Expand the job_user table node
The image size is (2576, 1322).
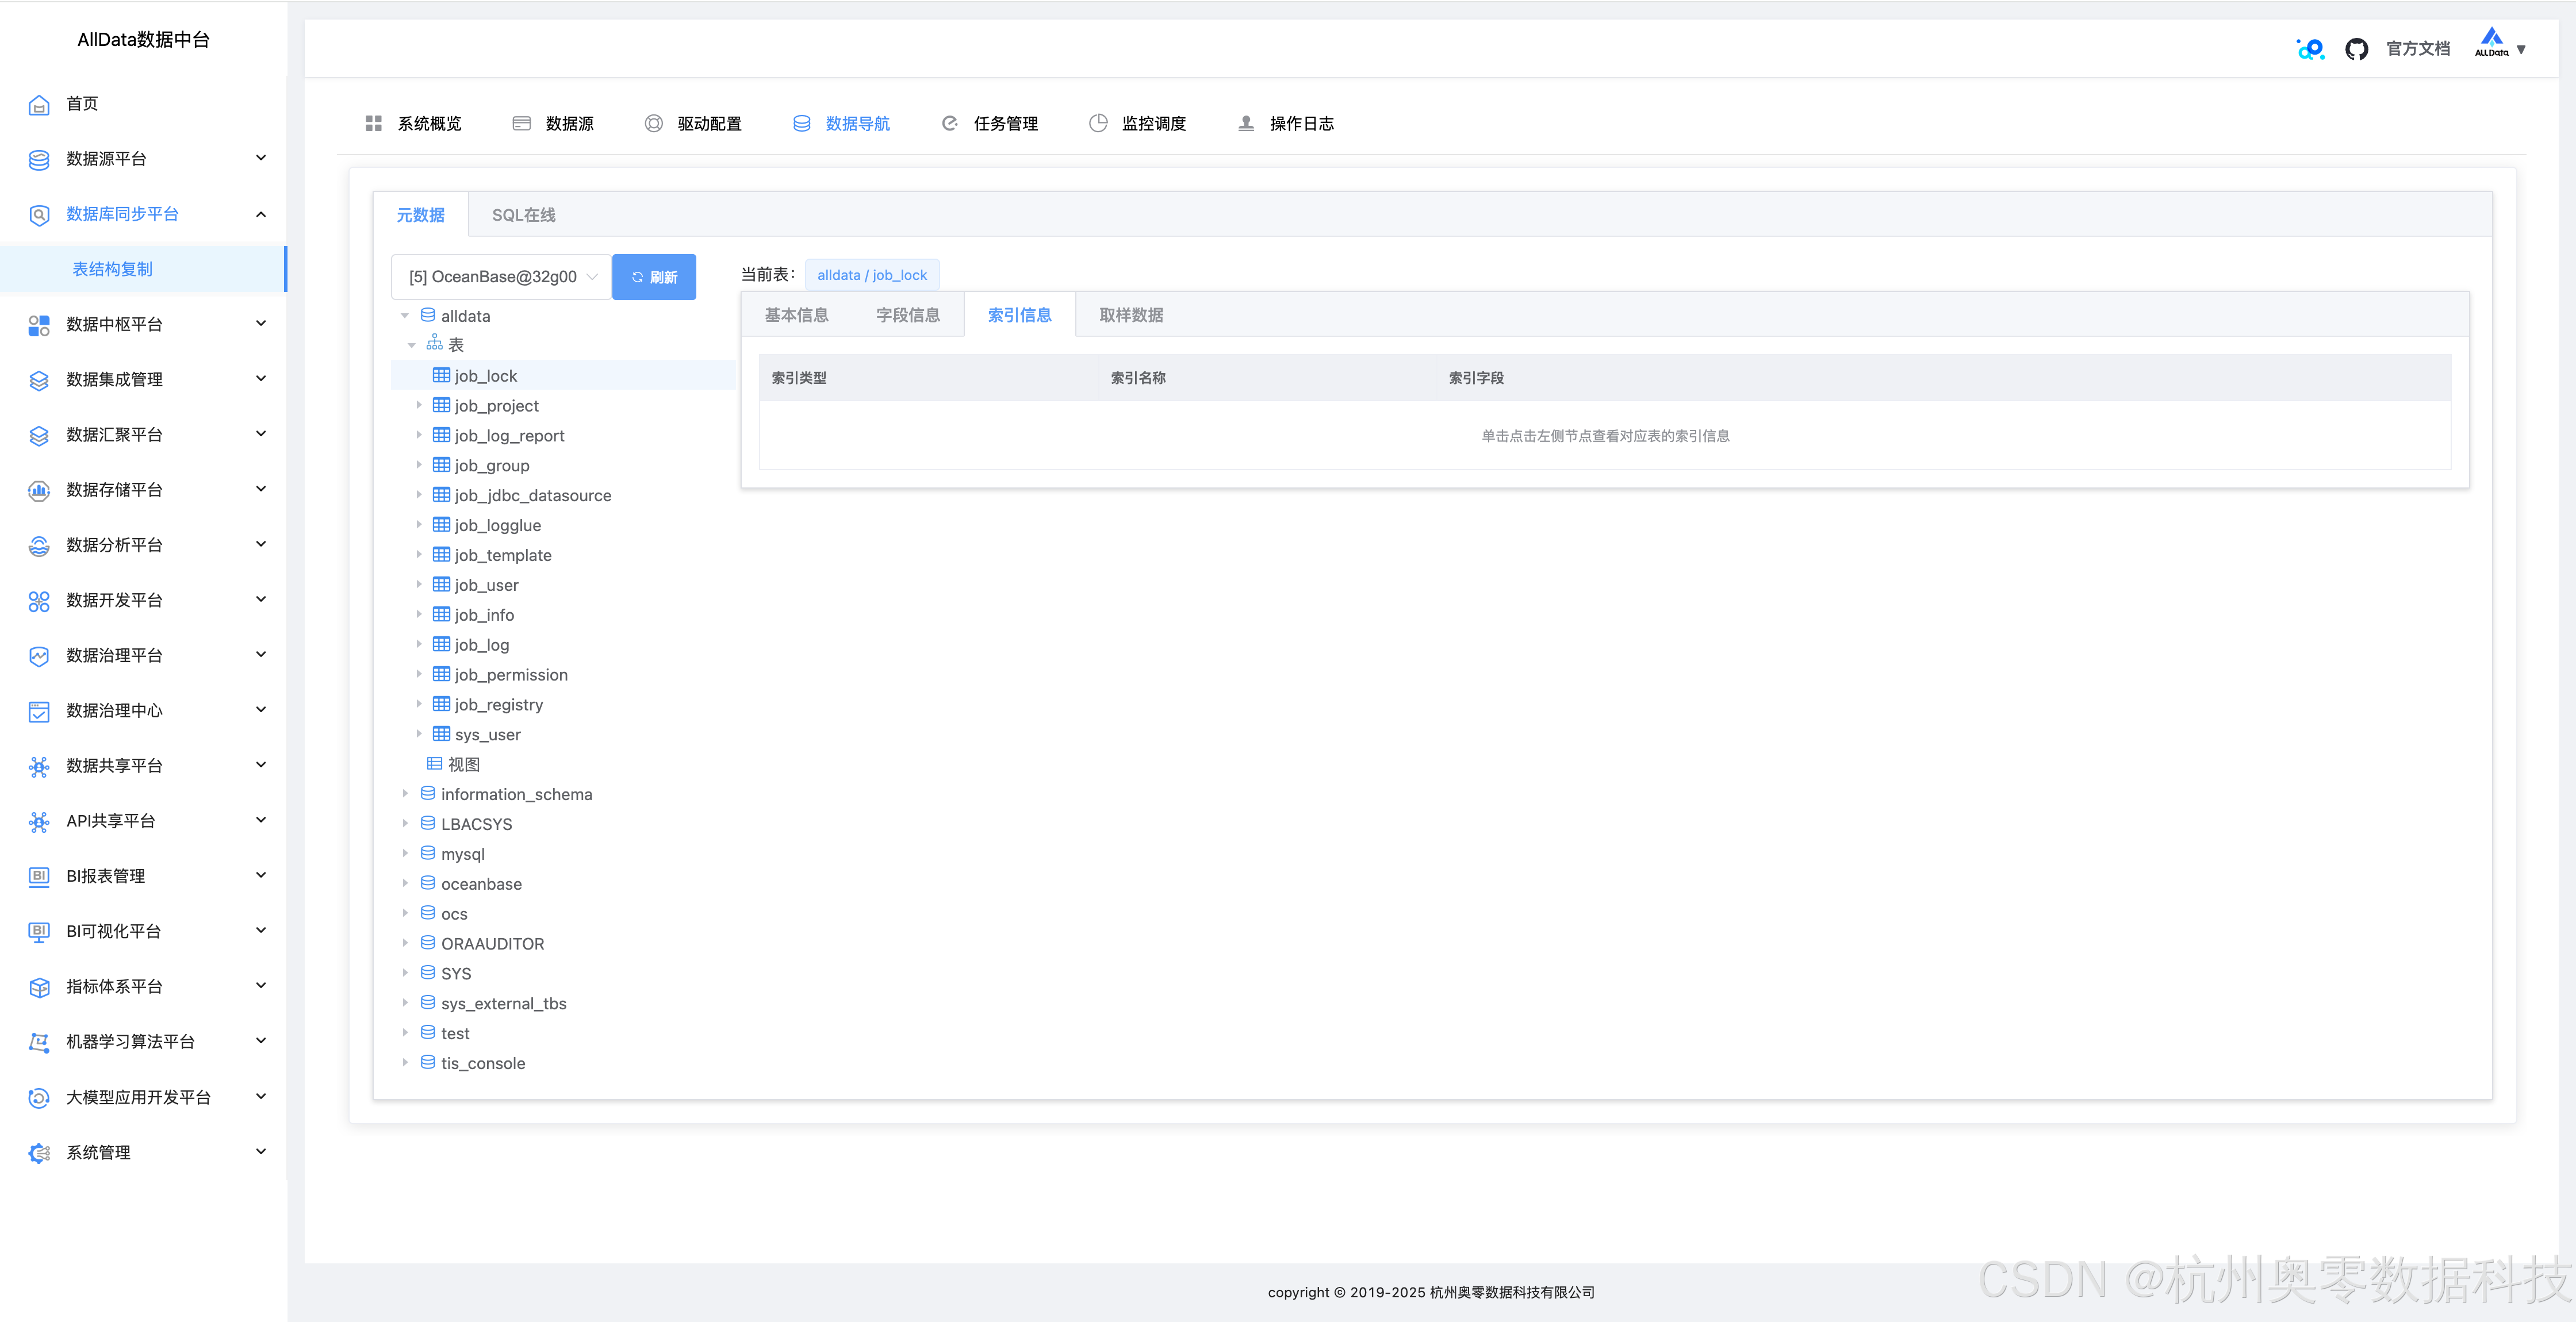click(x=419, y=584)
